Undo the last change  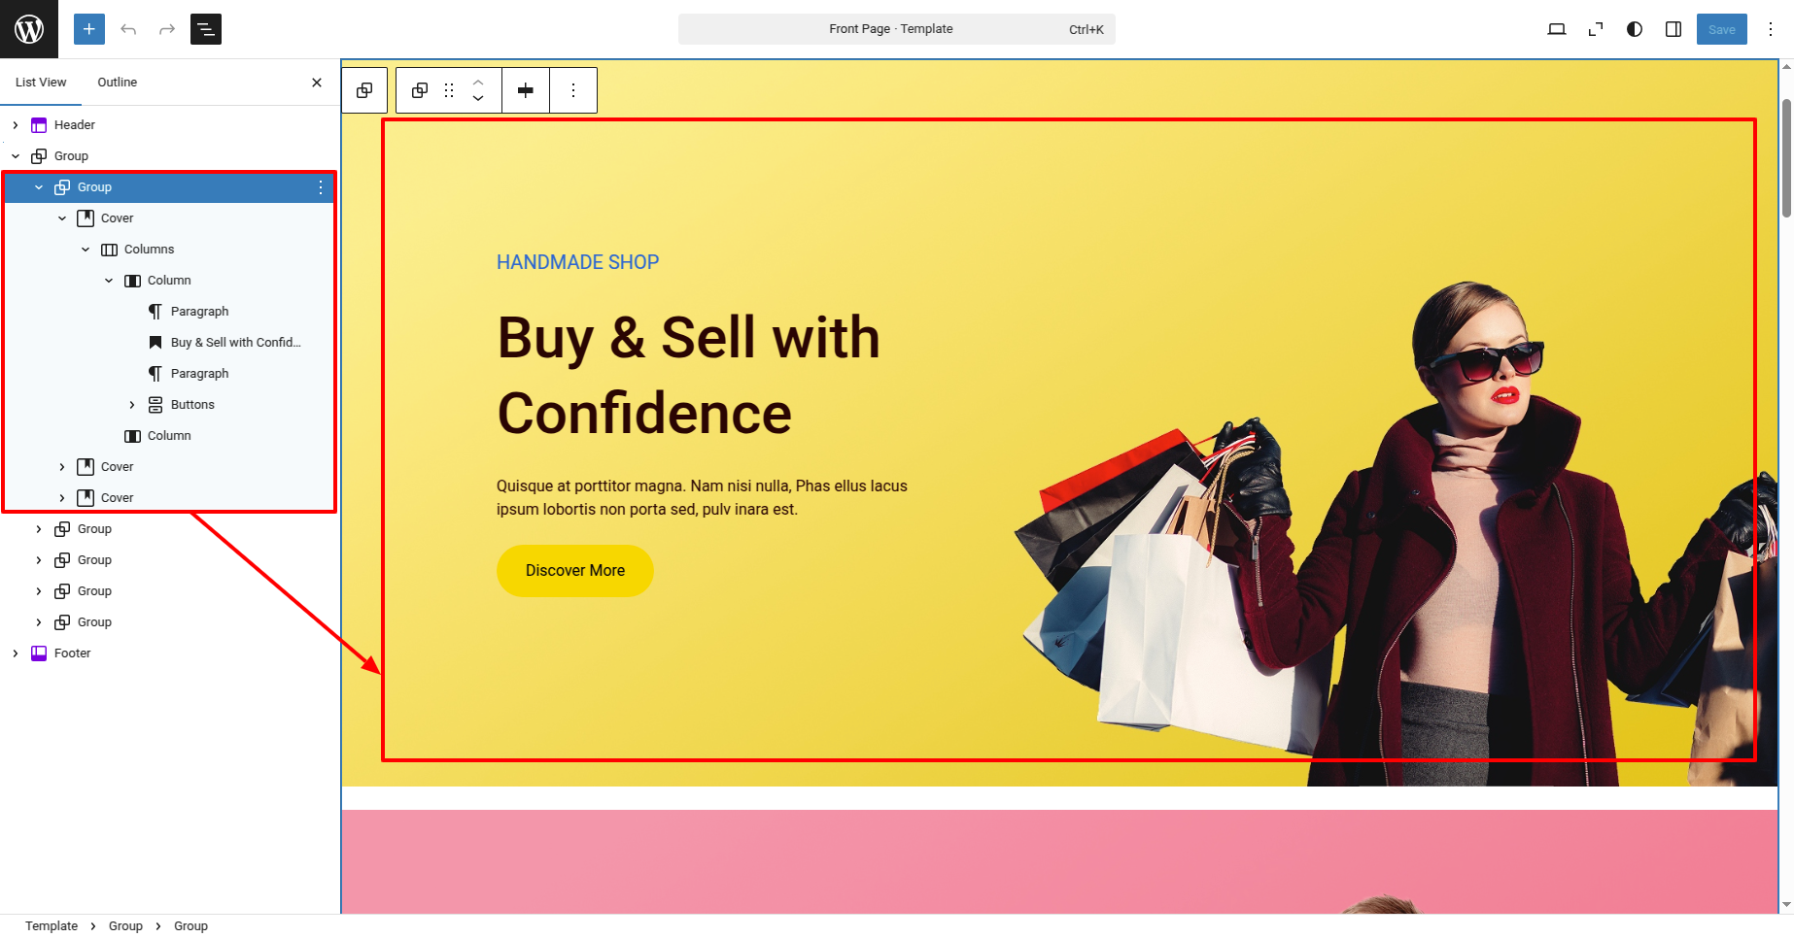[x=128, y=29]
